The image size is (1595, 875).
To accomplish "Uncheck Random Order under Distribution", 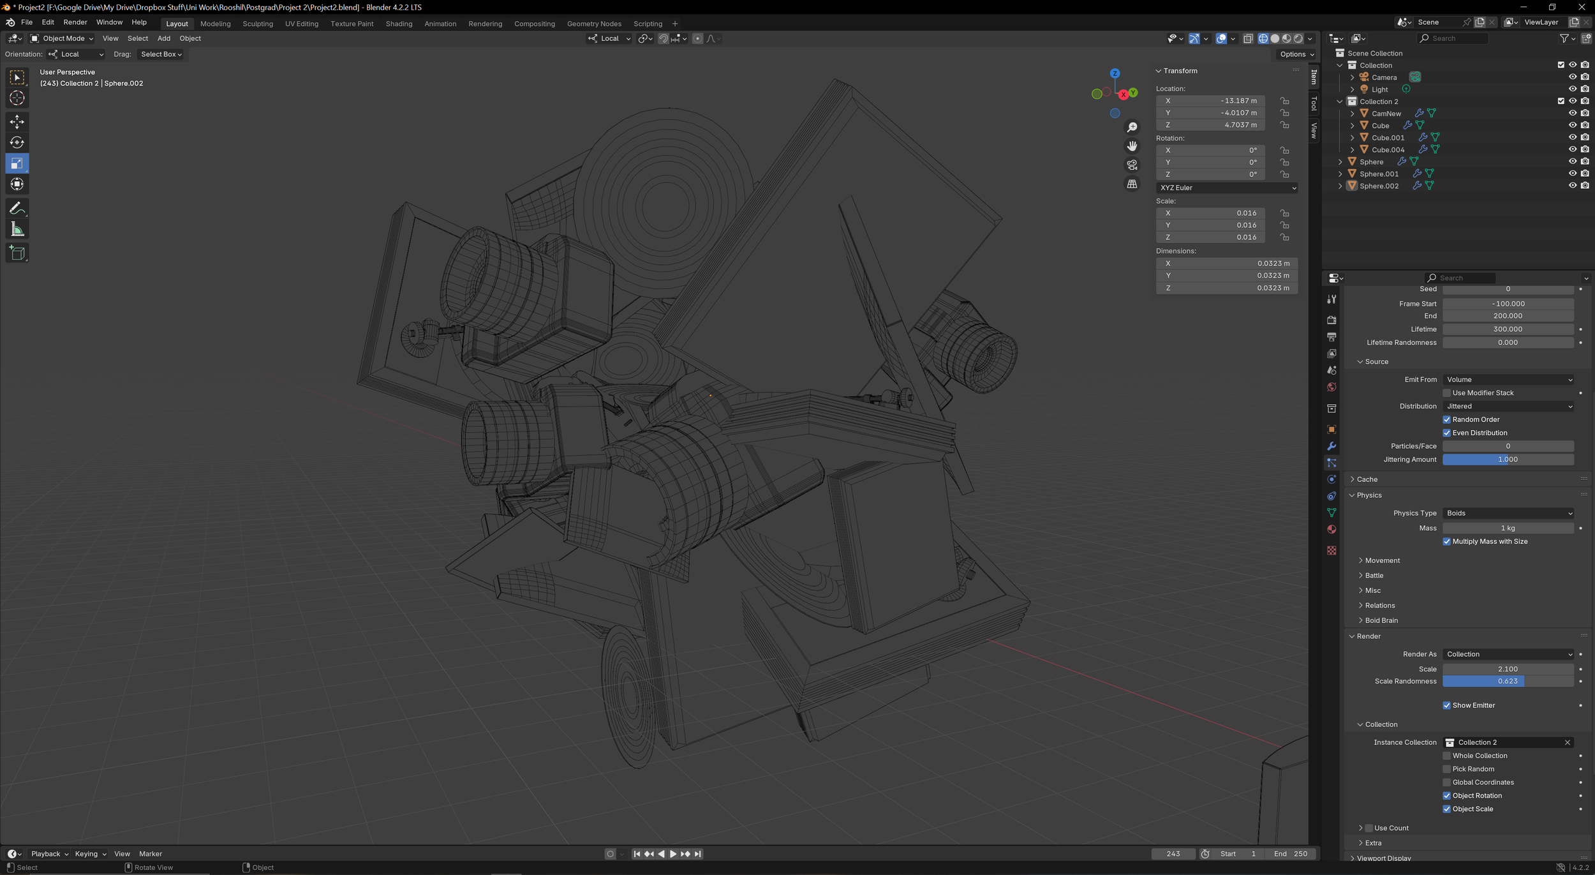I will pyautogui.click(x=1447, y=419).
